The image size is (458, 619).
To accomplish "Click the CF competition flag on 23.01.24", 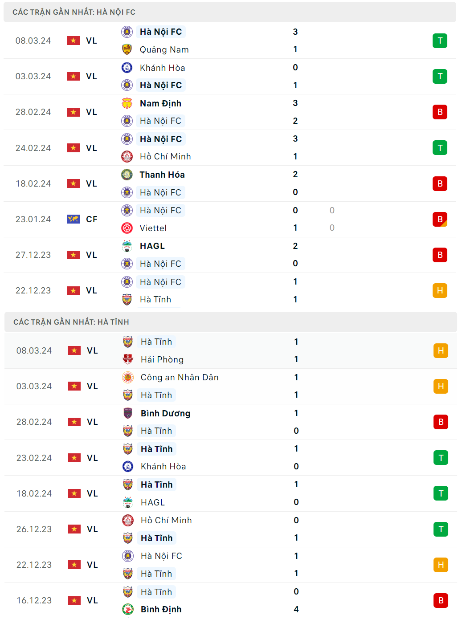I will 73,219.
